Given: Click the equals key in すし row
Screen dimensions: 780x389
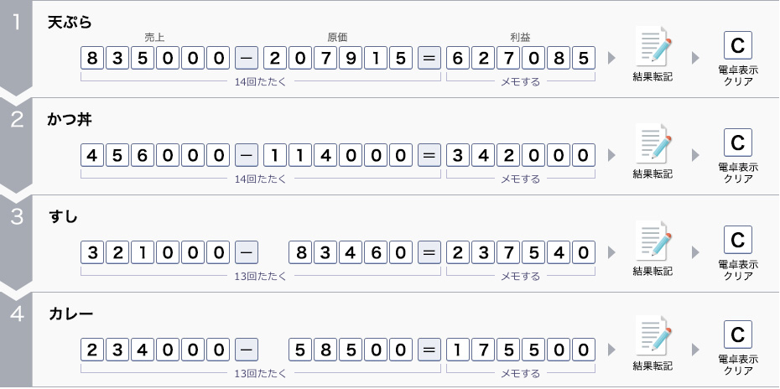Looking at the screenshot, I should pos(429,252).
